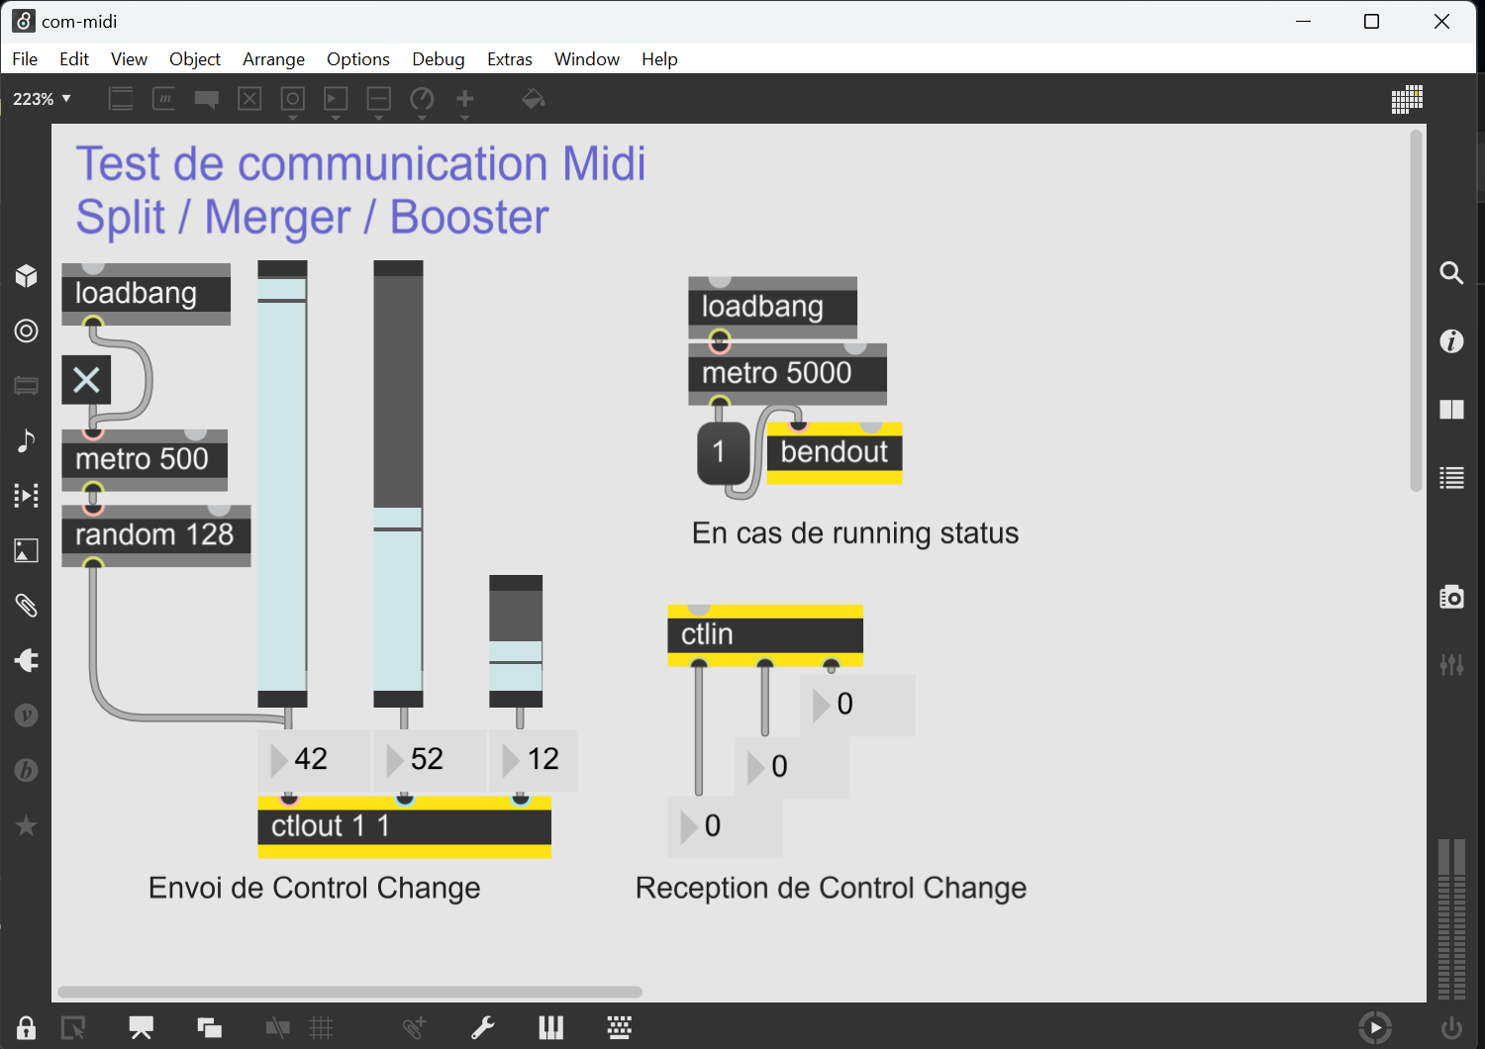Show the piano keyboard MIDI icon
Image resolution: width=1485 pixels, height=1049 pixels.
point(551,1028)
